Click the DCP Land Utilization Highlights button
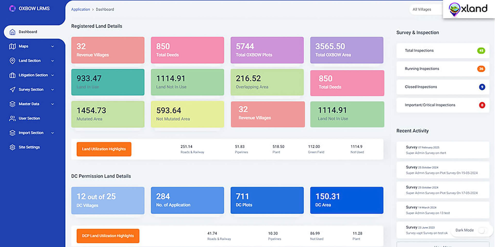This screenshot has width=495, height=247. [x=108, y=236]
